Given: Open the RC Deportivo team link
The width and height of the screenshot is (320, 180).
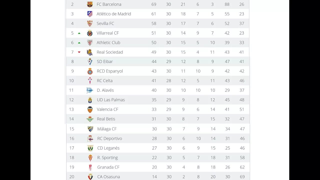Looking at the screenshot, I should point(109,138).
